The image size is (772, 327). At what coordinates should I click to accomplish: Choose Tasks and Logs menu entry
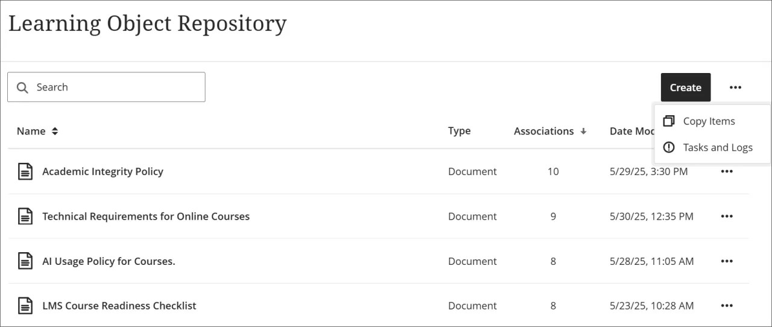(x=717, y=148)
